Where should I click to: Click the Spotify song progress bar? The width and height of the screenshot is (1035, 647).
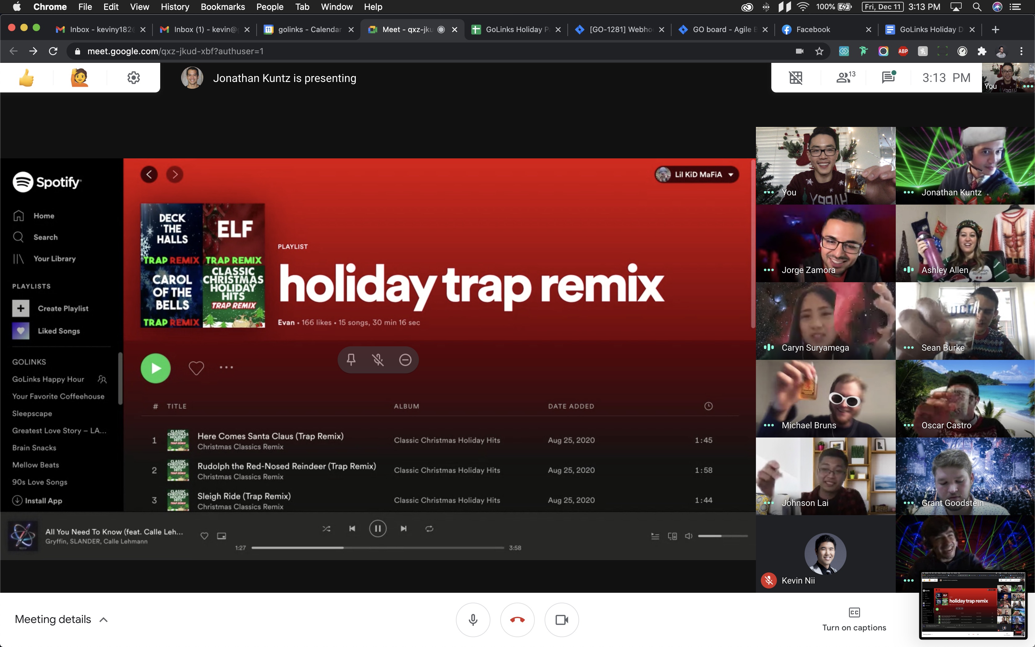tap(378, 548)
